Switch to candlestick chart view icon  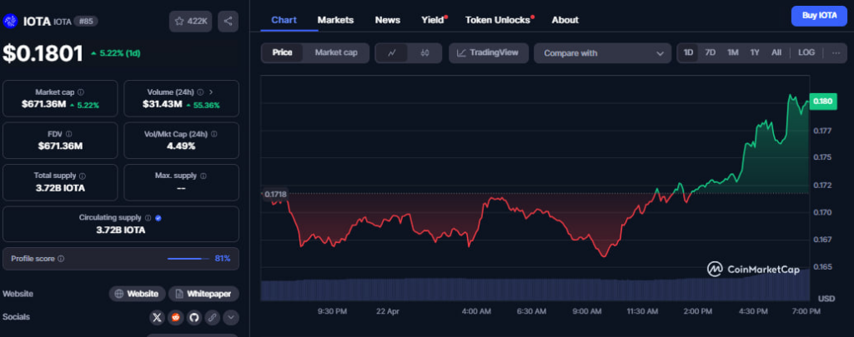click(x=424, y=52)
